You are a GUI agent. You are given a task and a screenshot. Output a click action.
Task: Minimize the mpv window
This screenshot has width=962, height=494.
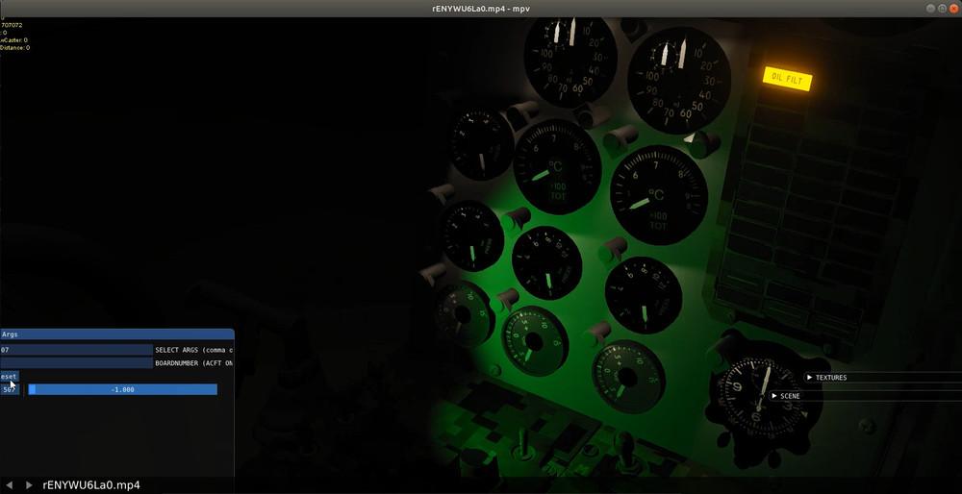931,8
